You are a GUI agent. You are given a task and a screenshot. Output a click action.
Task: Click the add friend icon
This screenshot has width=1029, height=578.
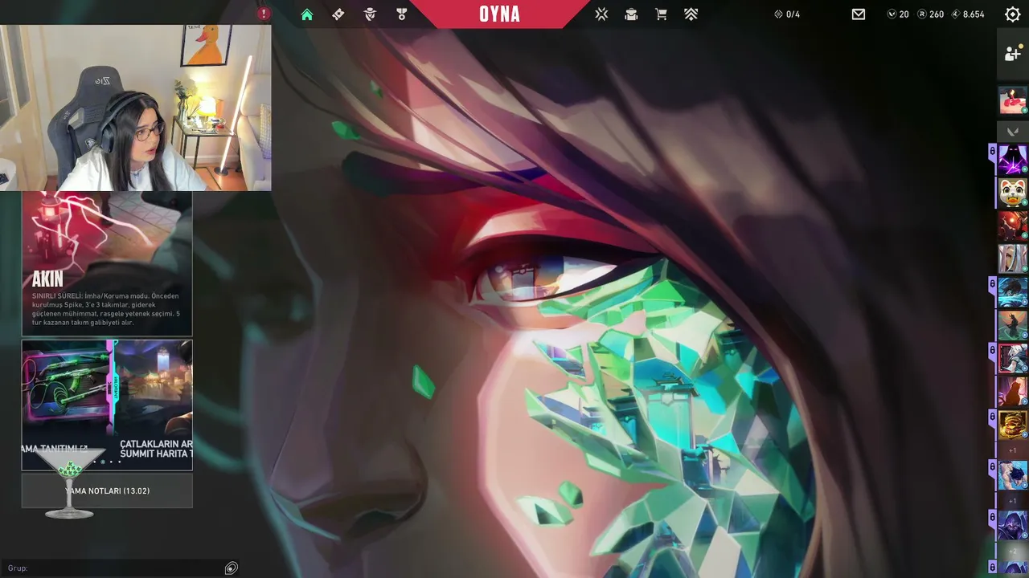click(x=1013, y=54)
